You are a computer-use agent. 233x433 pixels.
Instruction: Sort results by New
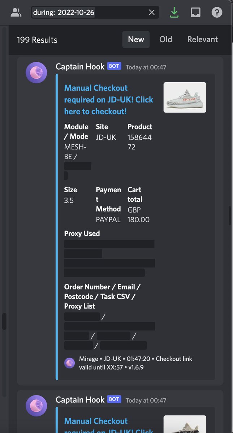tap(136, 39)
